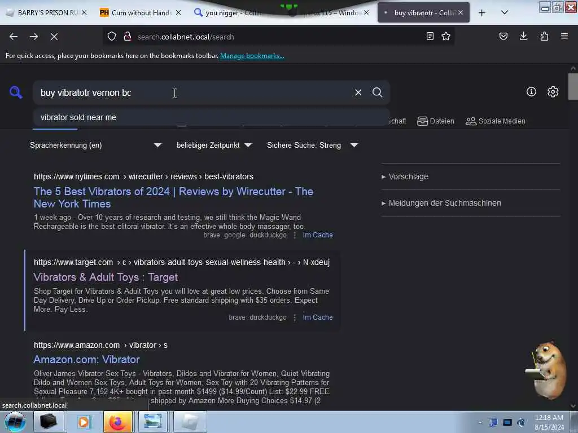Show site security info via lock icon

pyautogui.click(x=128, y=37)
